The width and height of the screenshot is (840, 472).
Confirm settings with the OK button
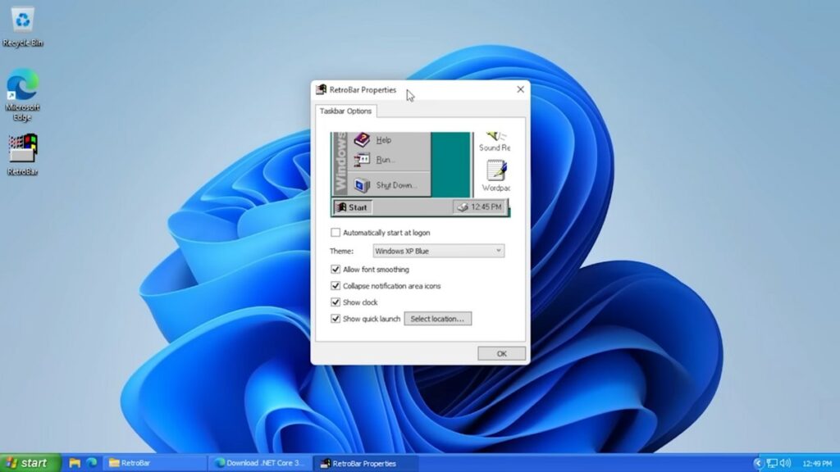pyautogui.click(x=501, y=353)
